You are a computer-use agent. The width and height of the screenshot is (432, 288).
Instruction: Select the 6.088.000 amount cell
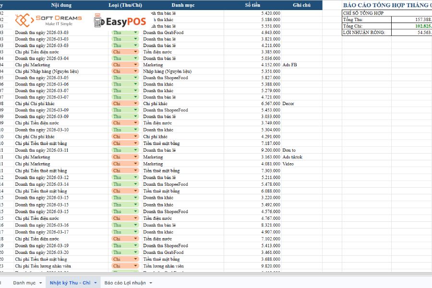tap(252, 191)
